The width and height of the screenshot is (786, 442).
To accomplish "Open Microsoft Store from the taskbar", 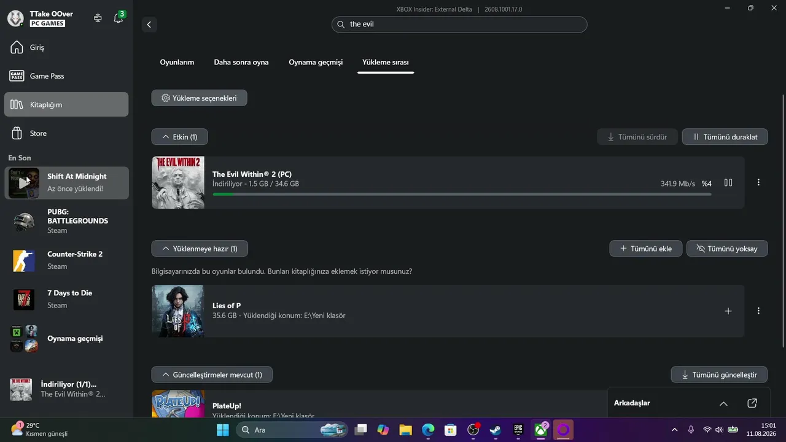I will pos(450,430).
